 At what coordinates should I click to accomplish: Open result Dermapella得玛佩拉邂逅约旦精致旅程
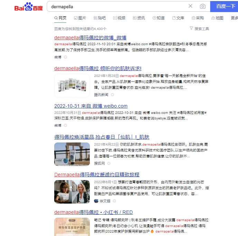97,175
